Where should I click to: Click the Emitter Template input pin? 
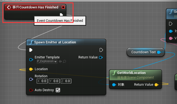pos(31,60)
